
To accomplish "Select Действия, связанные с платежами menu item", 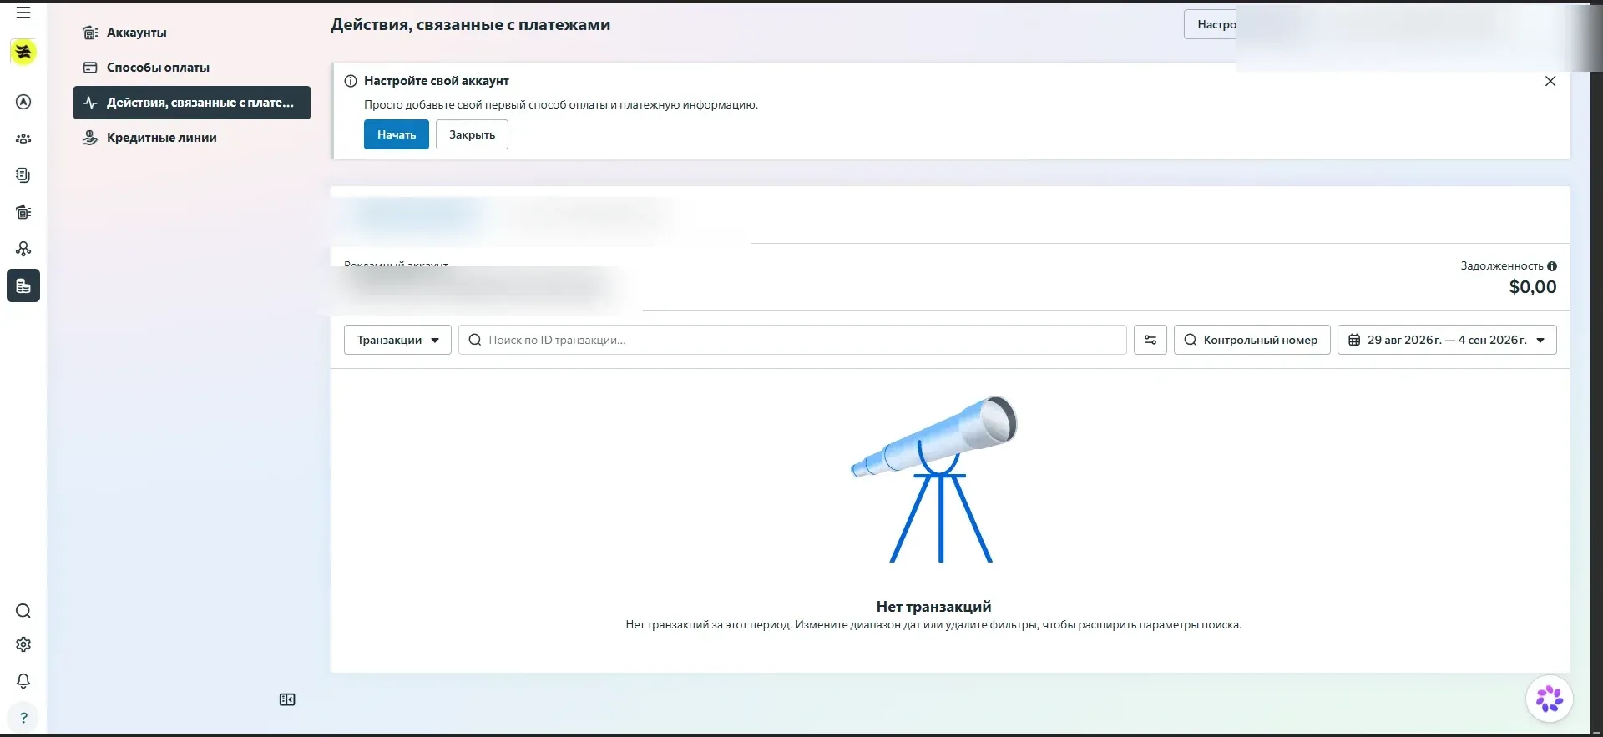I will click(192, 103).
